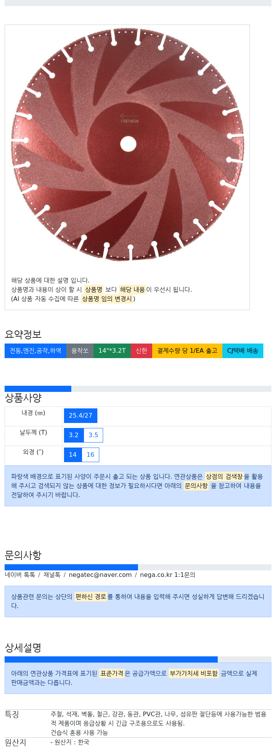Select outer diameter 14 option
This screenshot has width=276, height=750.
pos(72,455)
